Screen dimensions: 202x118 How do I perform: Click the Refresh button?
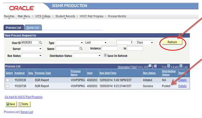(172, 42)
